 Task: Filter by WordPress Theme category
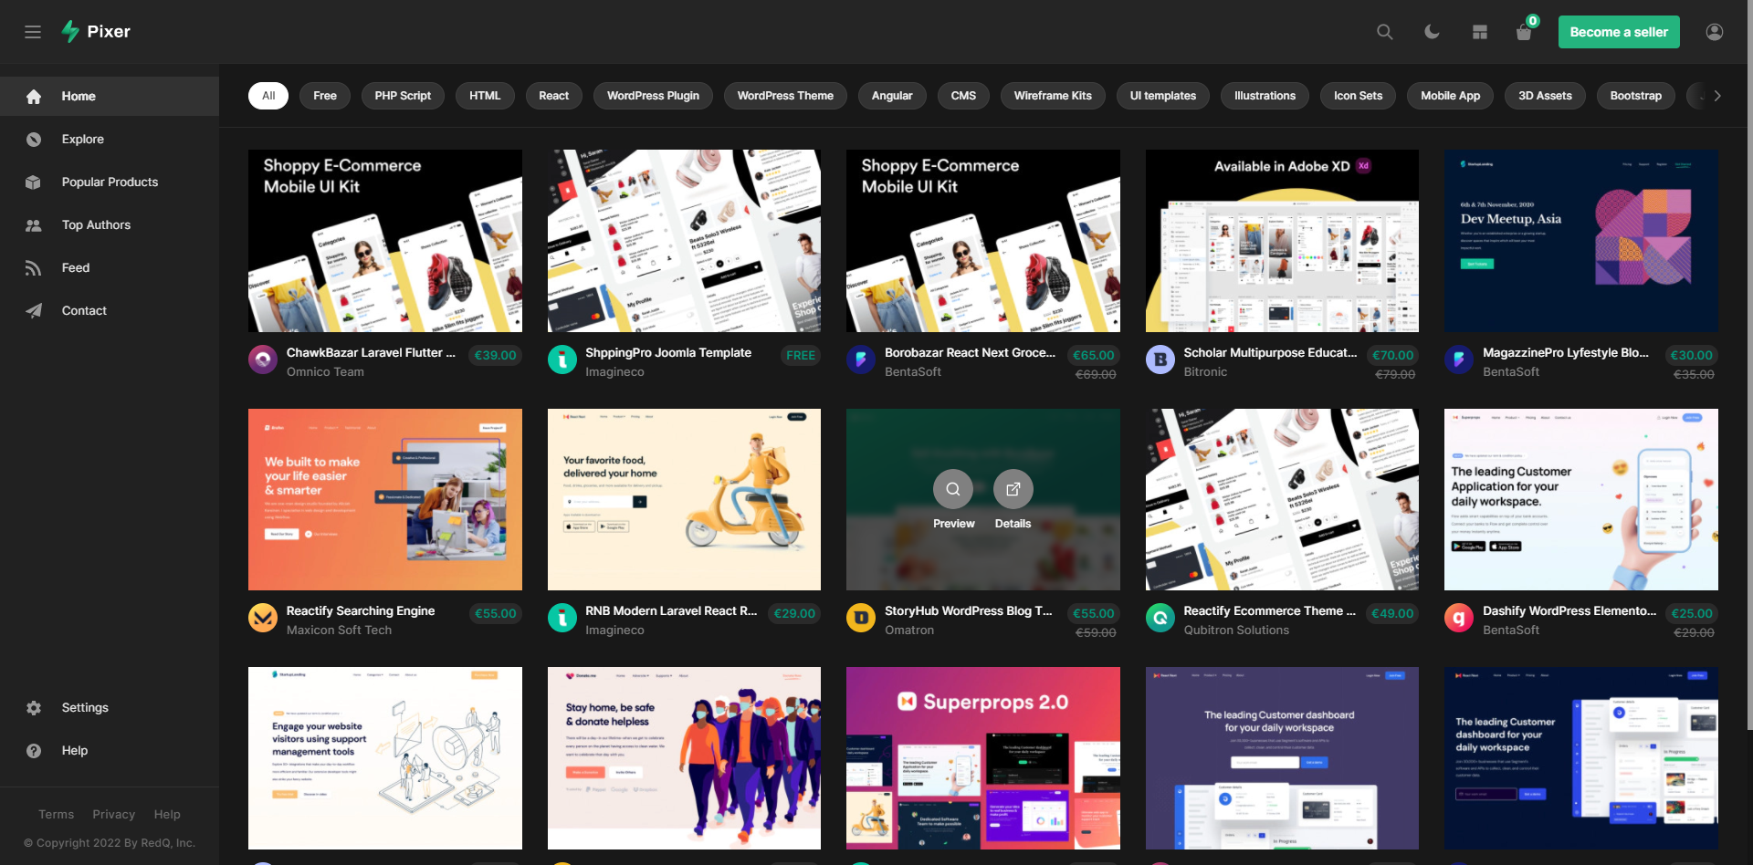pyautogui.click(x=785, y=96)
